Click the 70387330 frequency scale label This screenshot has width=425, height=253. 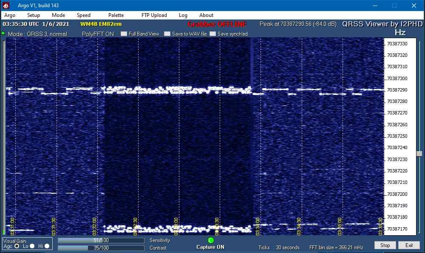(397, 44)
